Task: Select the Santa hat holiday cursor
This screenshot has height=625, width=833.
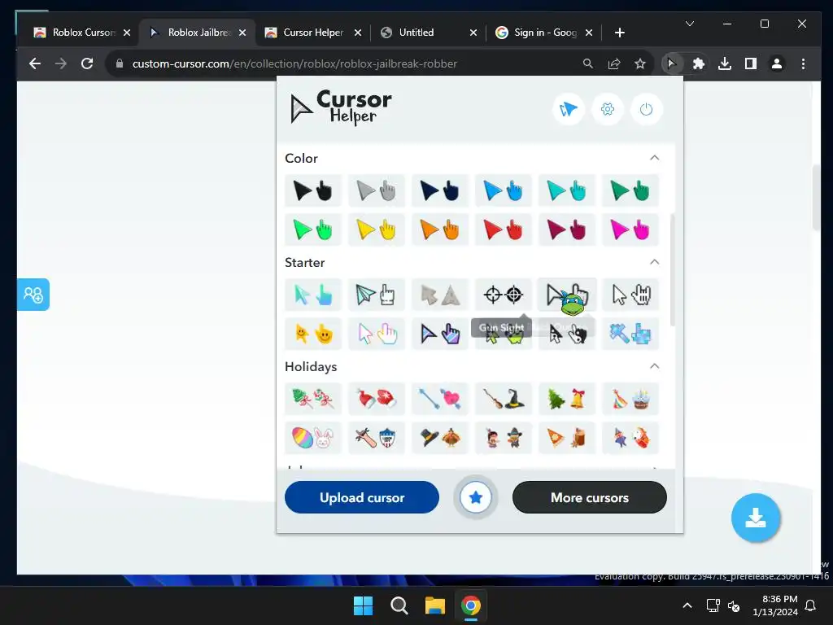Action: (376, 399)
